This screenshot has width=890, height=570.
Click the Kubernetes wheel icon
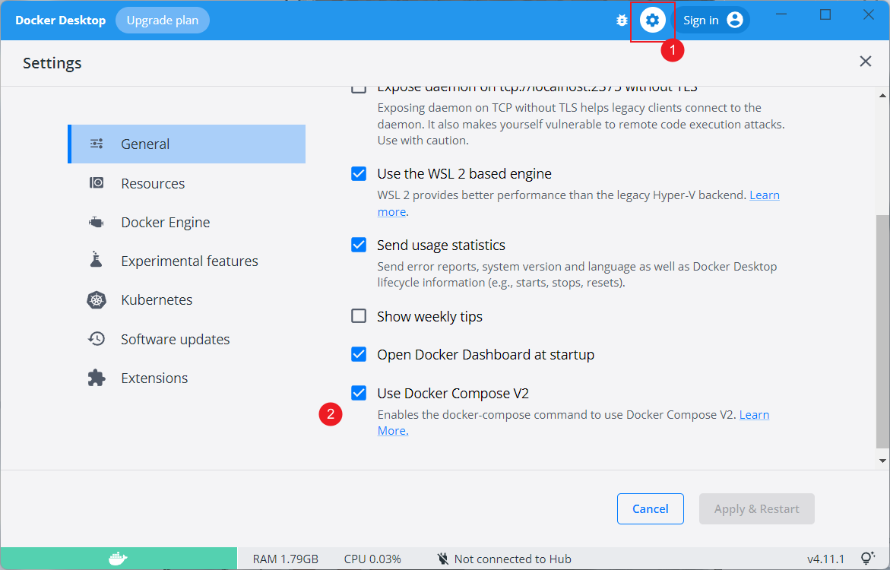[x=97, y=299]
